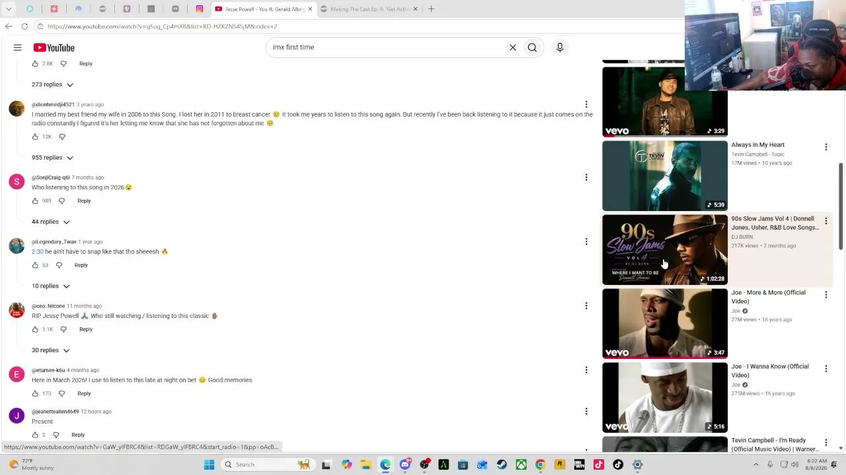Expand the 30 replies thread
The width and height of the screenshot is (846, 475).
point(51,350)
